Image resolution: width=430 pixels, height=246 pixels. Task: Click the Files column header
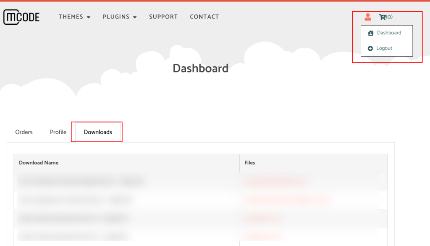[x=250, y=163]
